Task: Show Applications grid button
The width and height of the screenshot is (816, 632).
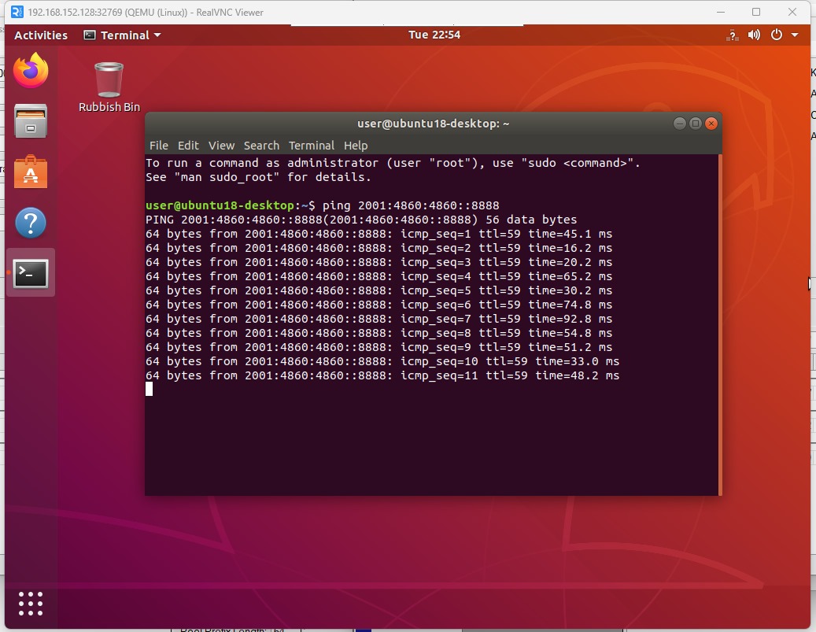Action: 31,603
